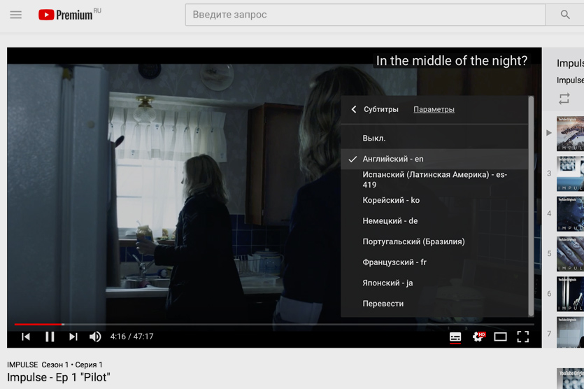Choose Французский - fr subtitles

[434, 262]
